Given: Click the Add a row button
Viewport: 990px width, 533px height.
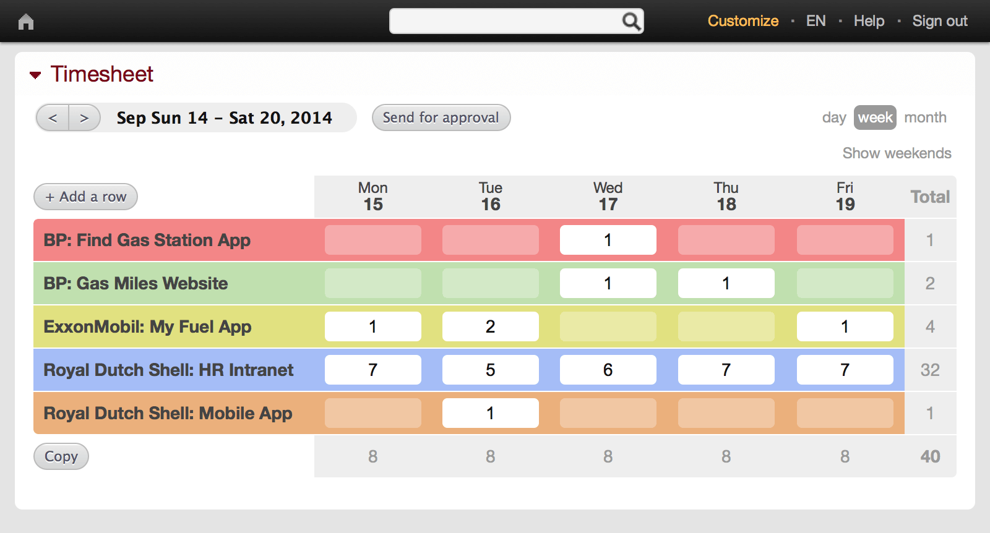Looking at the screenshot, I should 85,197.
